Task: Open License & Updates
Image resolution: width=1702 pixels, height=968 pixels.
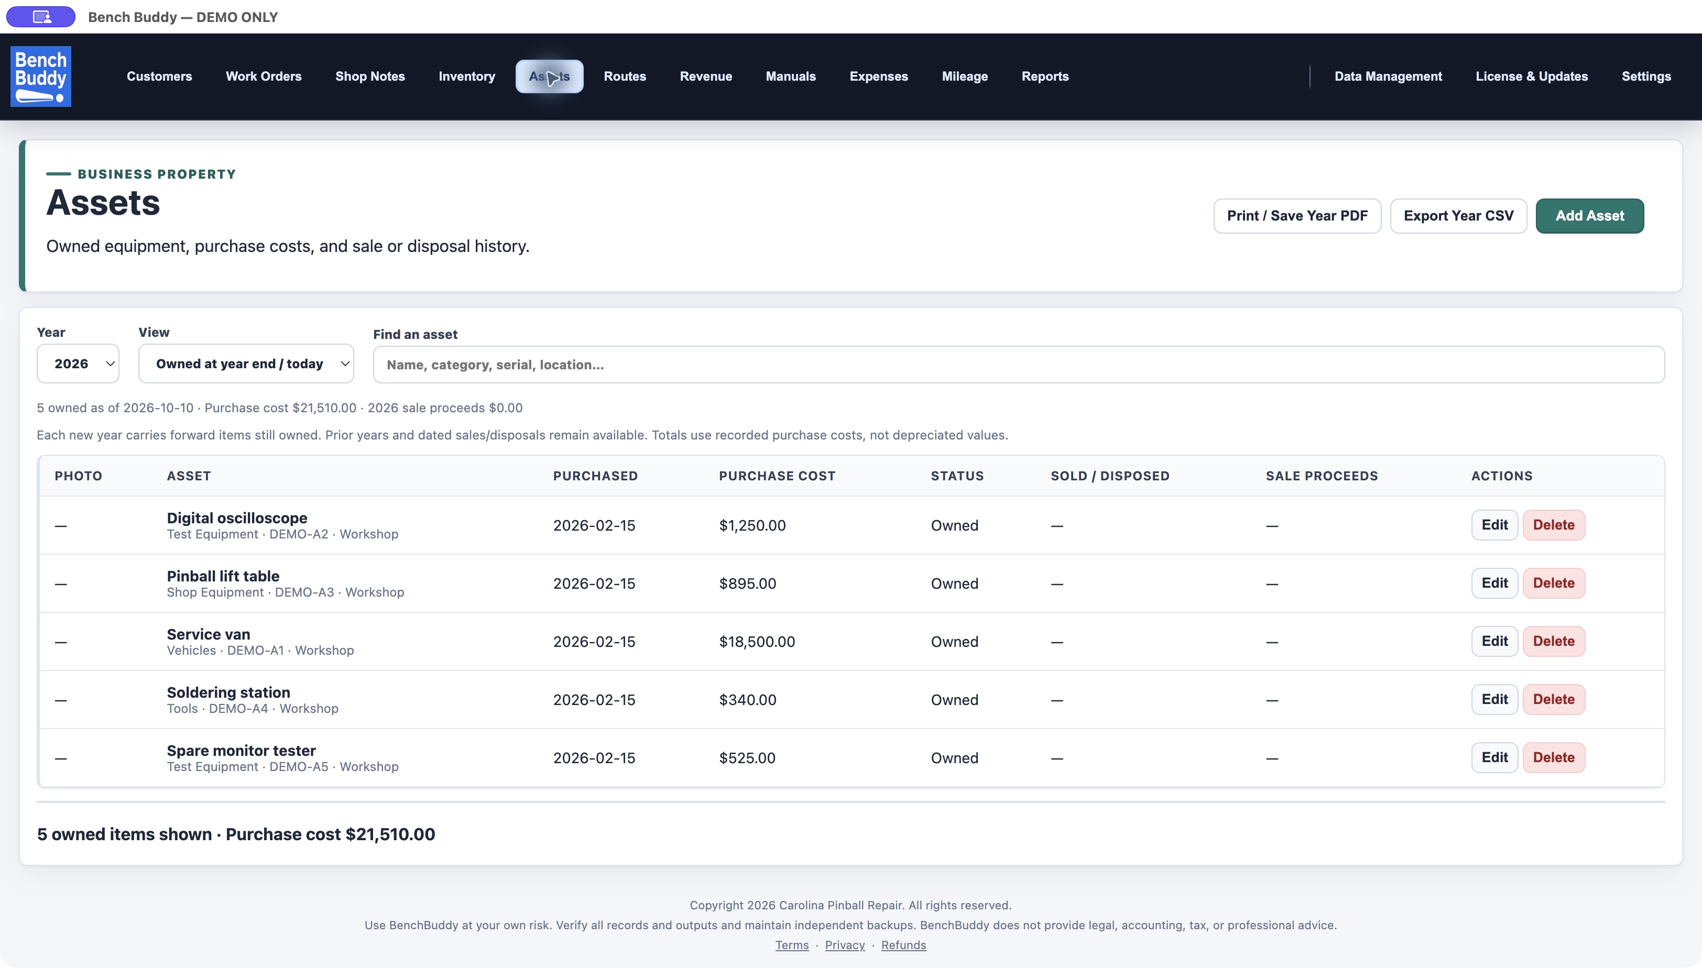Action: [1532, 76]
